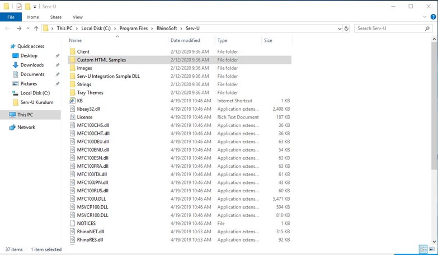438x255 pixels.
Task: Click the This PC computer icon
Action: pyautogui.click(x=12, y=115)
